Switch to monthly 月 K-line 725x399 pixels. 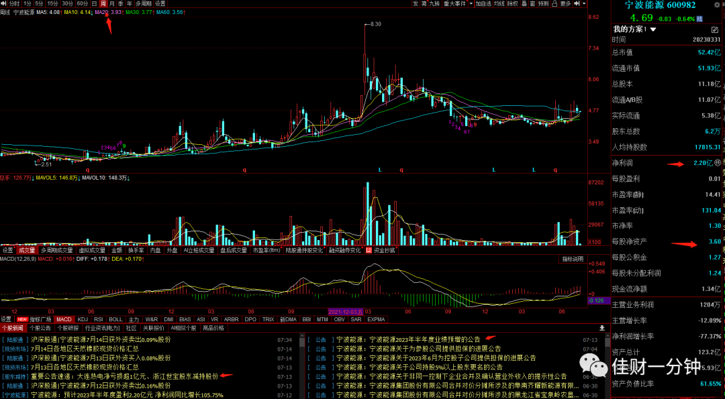pyautogui.click(x=111, y=3)
